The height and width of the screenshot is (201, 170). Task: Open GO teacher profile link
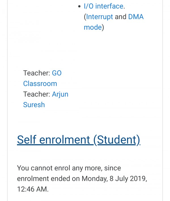pos(57,73)
